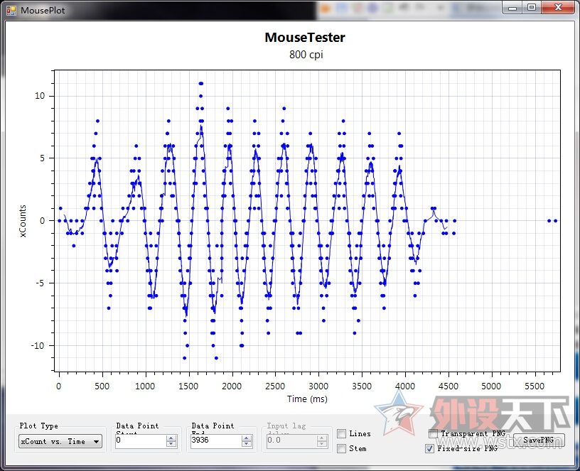Maximize the MousePlot window
The width and height of the screenshot is (580, 471).
click(532, 7)
